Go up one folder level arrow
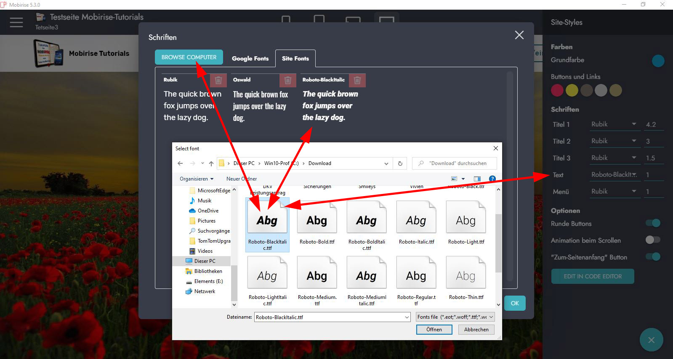The height and width of the screenshot is (359, 673). click(211, 164)
